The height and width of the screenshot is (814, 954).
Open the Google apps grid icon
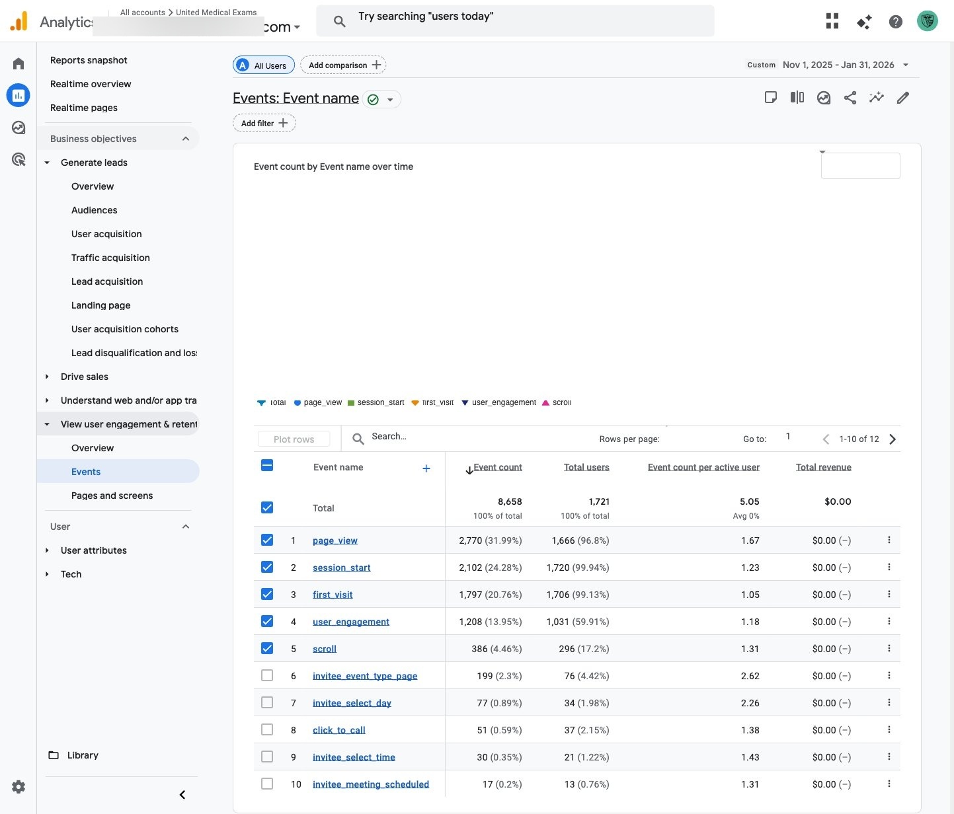[x=832, y=22]
